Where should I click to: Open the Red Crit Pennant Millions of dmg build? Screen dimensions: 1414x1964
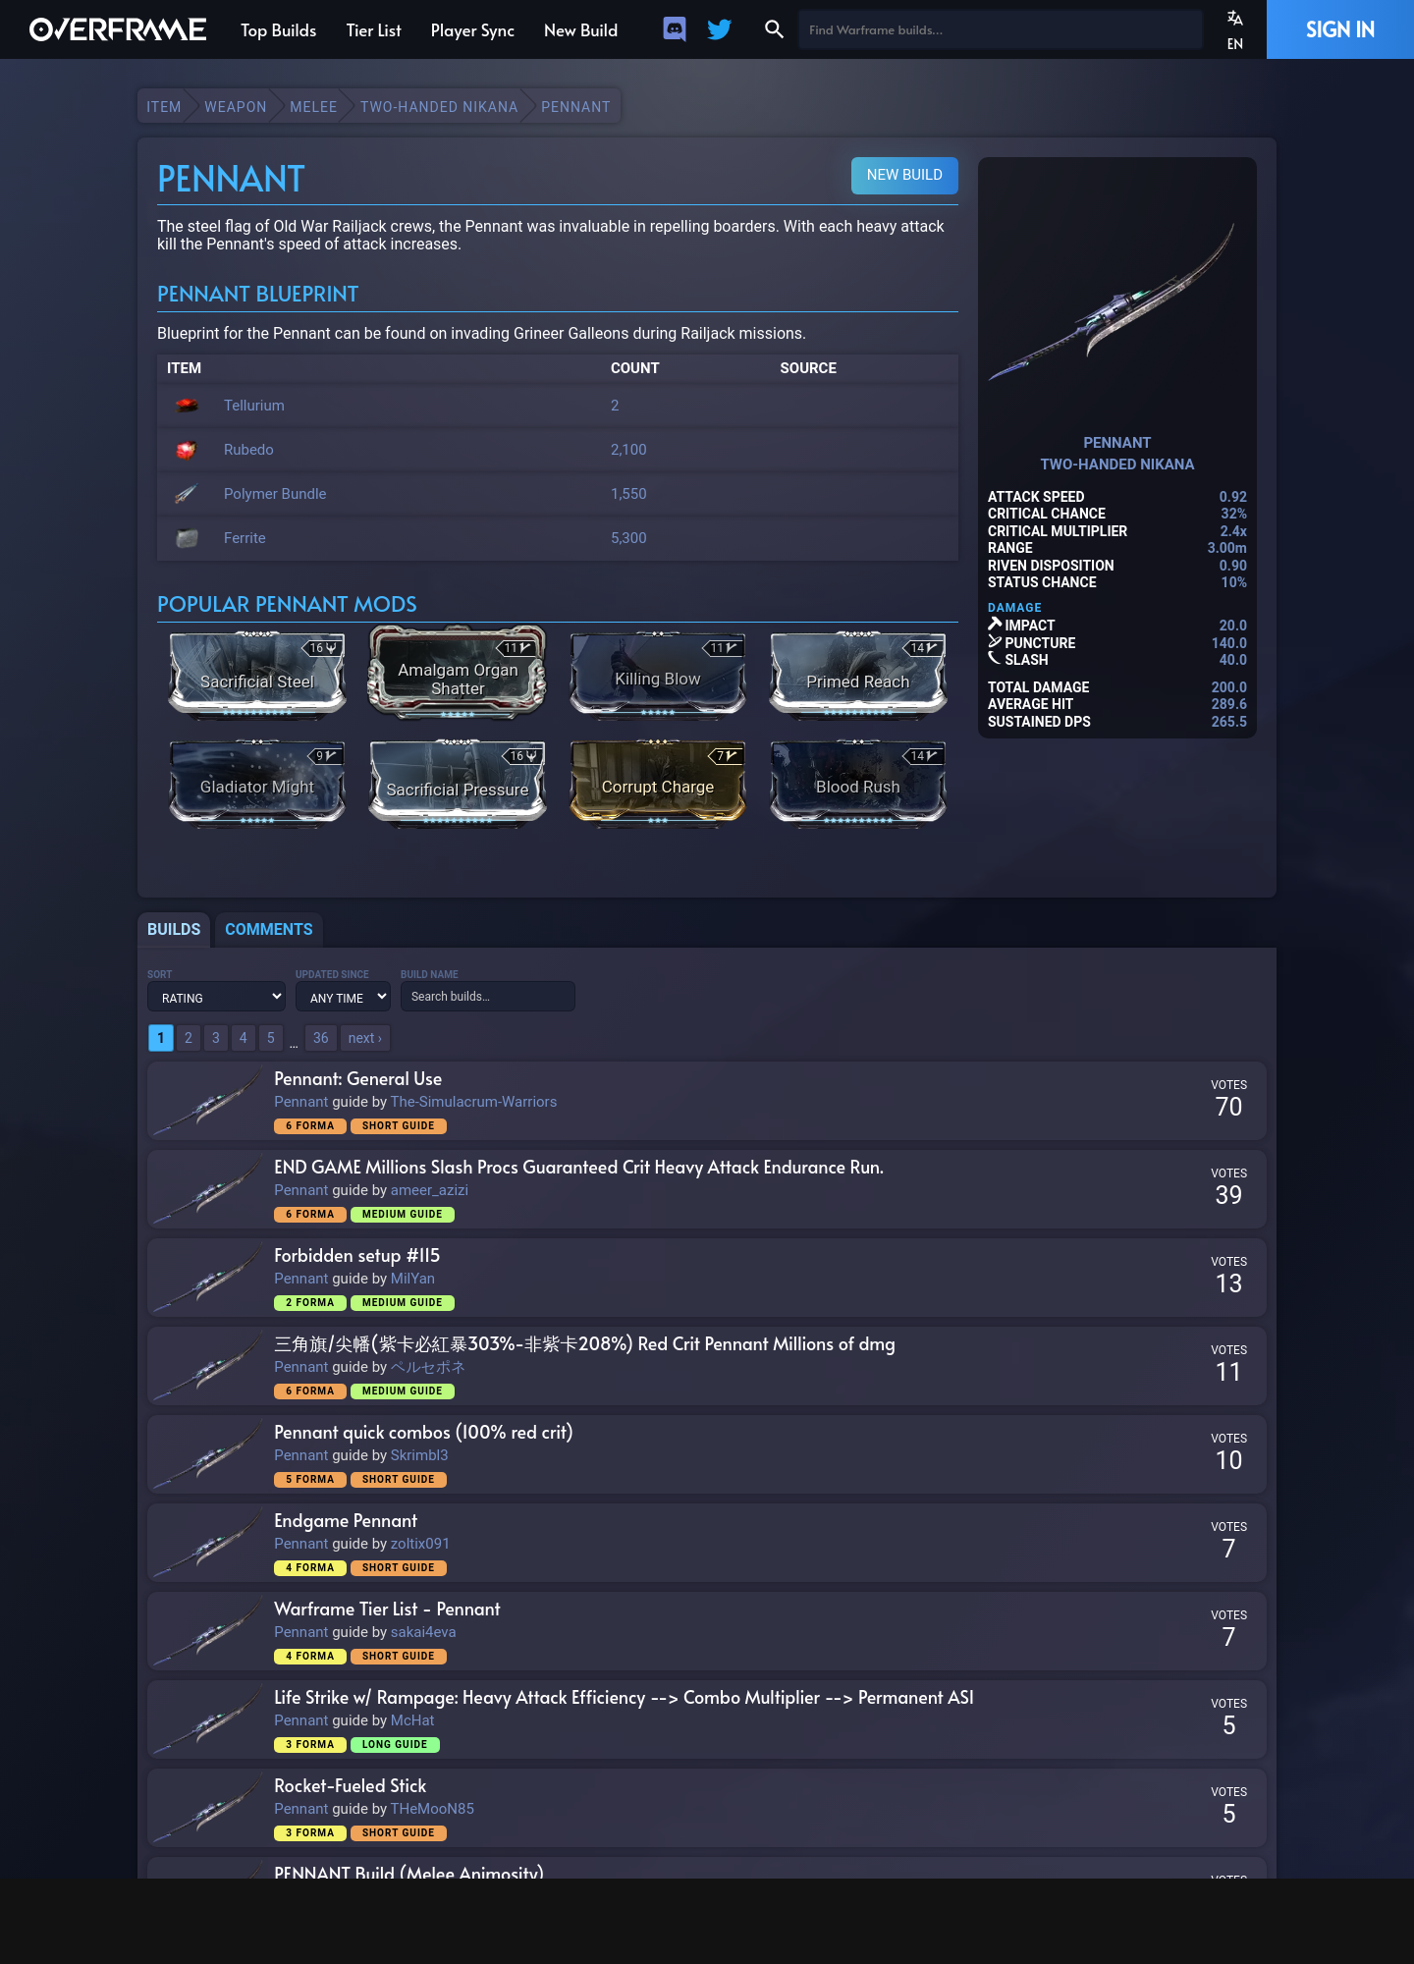584,1344
